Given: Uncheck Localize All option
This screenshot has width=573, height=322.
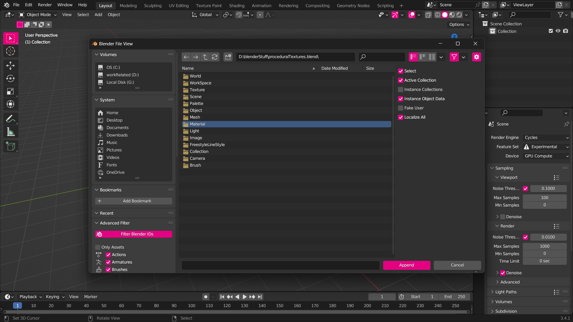Looking at the screenshot, I should coord(401,117).
